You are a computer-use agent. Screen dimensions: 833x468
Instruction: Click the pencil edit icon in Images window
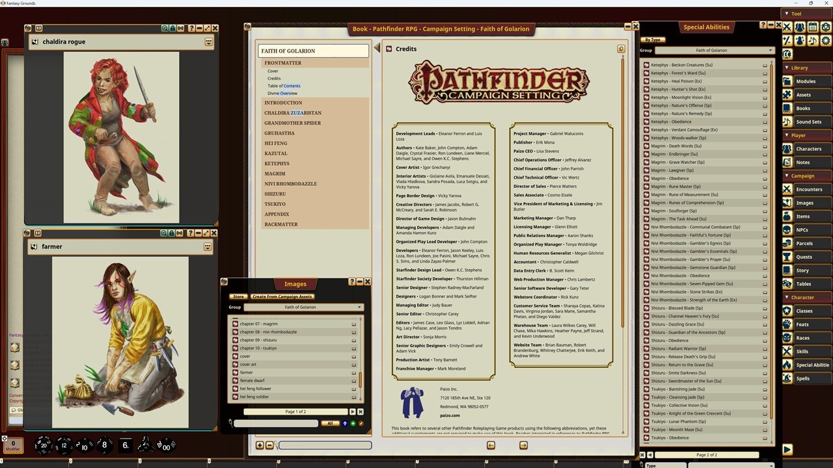coord(361,423)
